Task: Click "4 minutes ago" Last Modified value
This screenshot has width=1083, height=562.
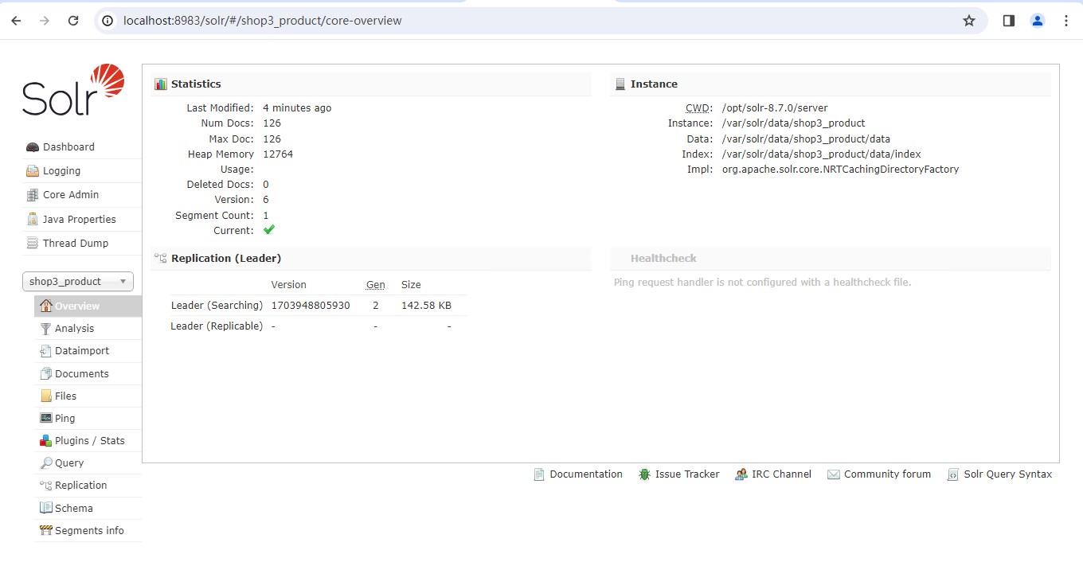Action: 297,108
